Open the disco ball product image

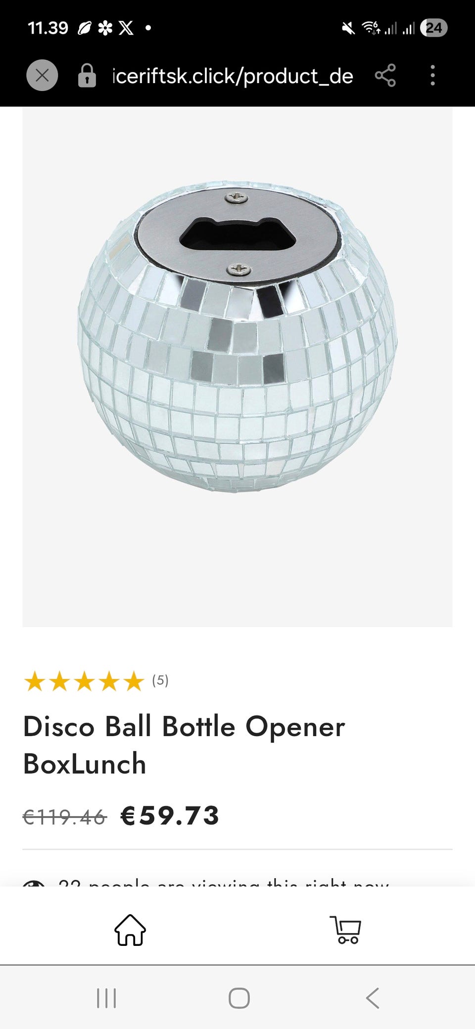237,367
